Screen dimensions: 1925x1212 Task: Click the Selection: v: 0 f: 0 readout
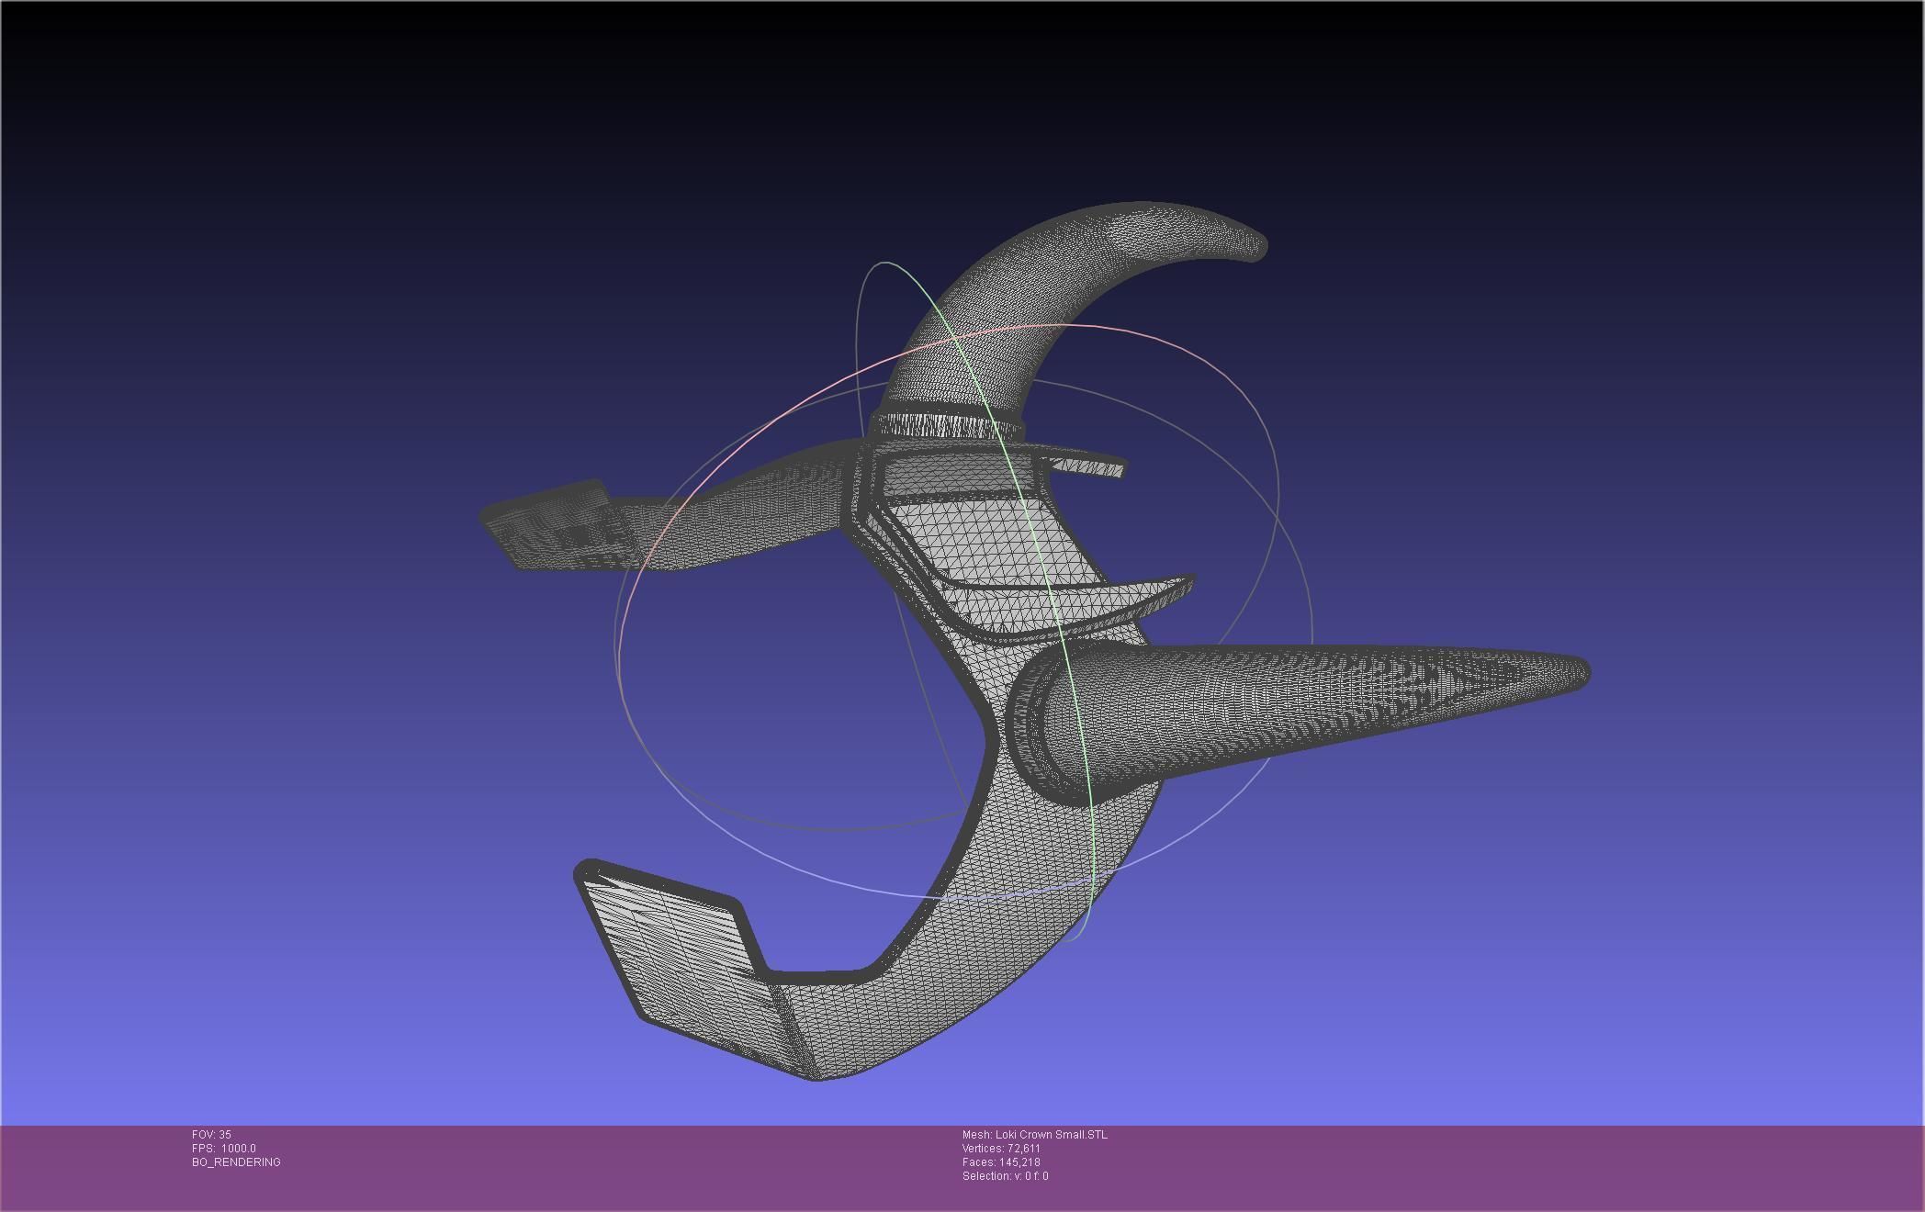pos(1005,1176)
